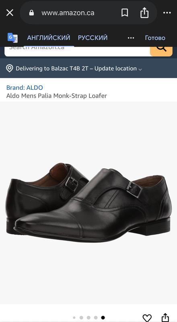
Task: Tap the black monk-strap shoe image
Action: coord(88,203)
